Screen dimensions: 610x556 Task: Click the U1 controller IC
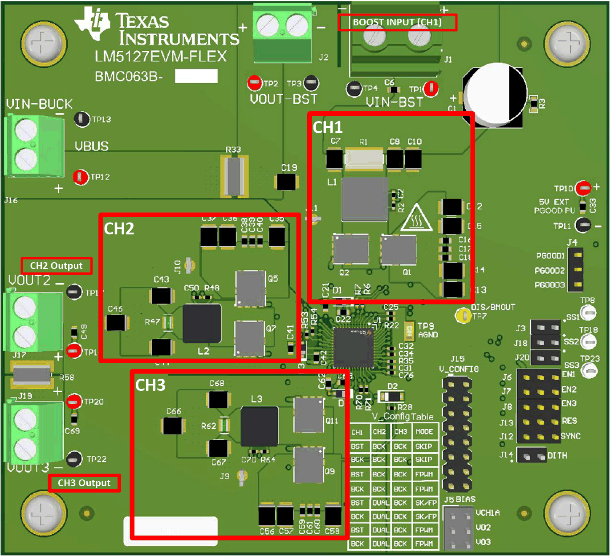(354, 347)
